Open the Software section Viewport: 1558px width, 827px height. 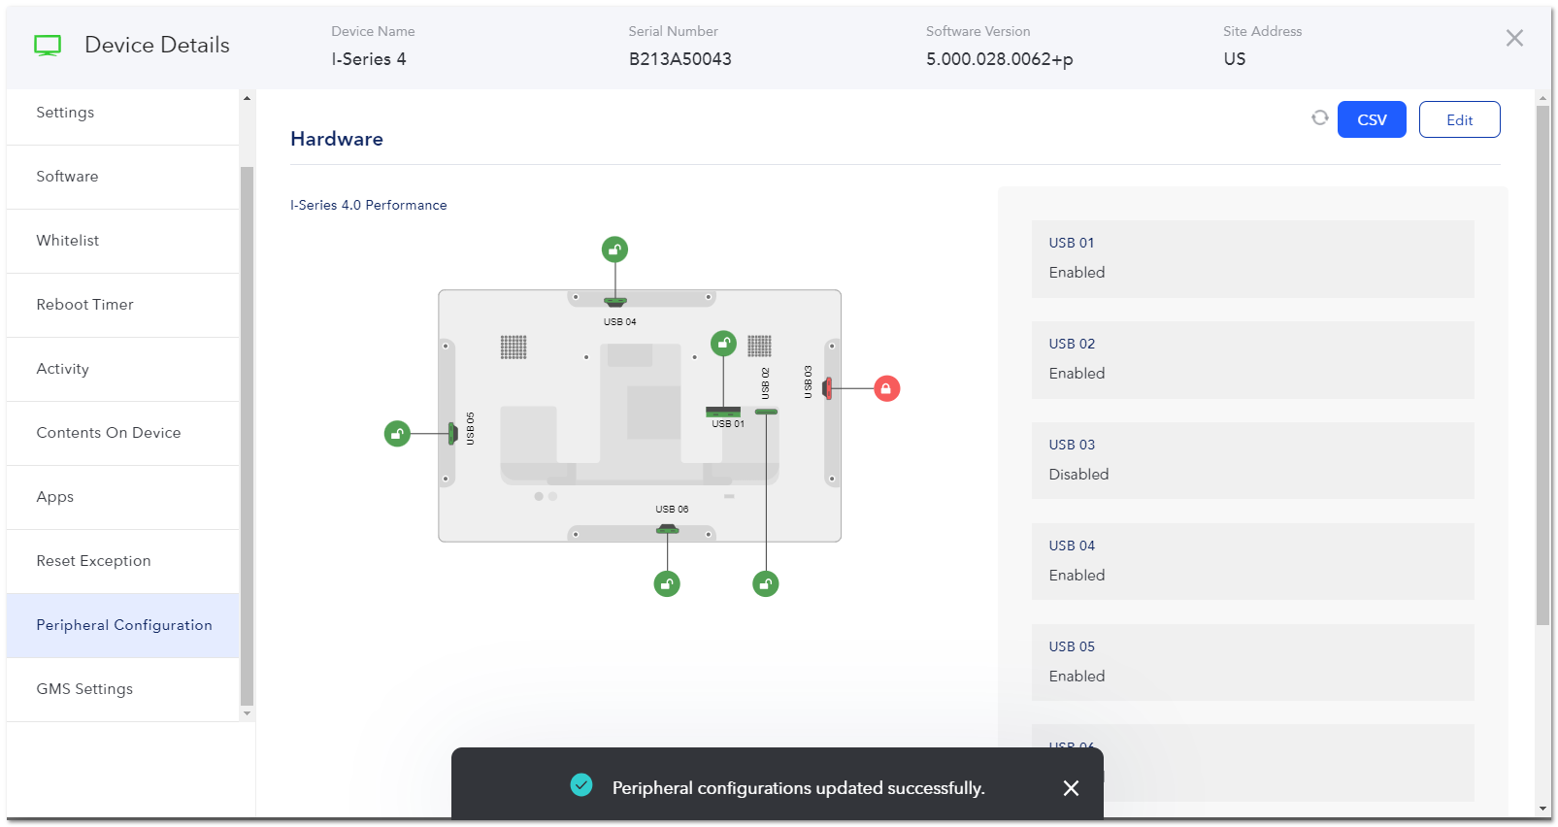coord(122,177)
